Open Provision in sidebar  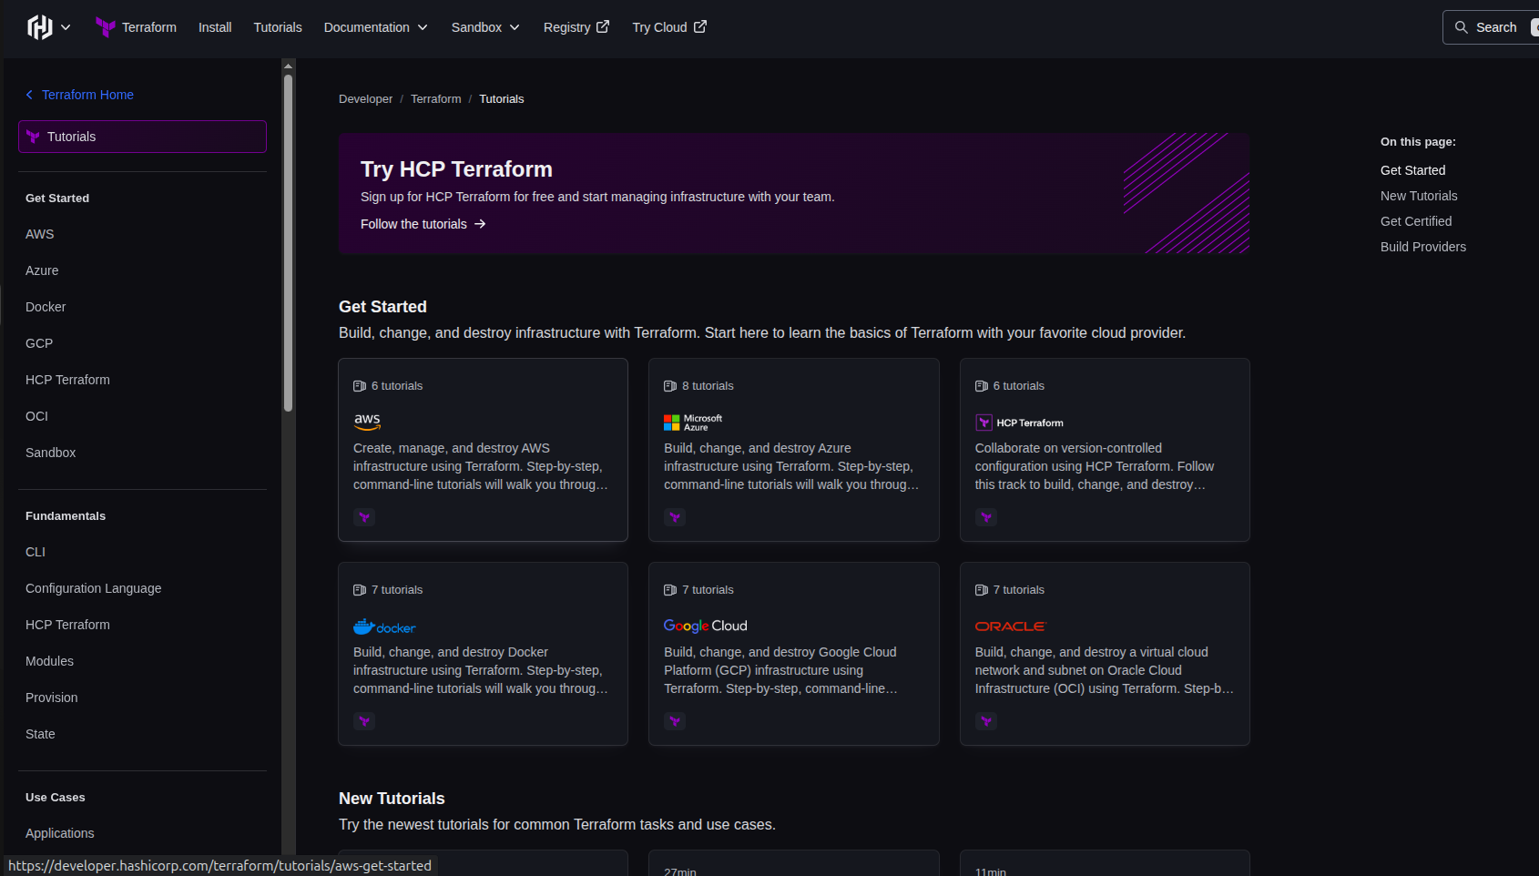click(51, 698)
